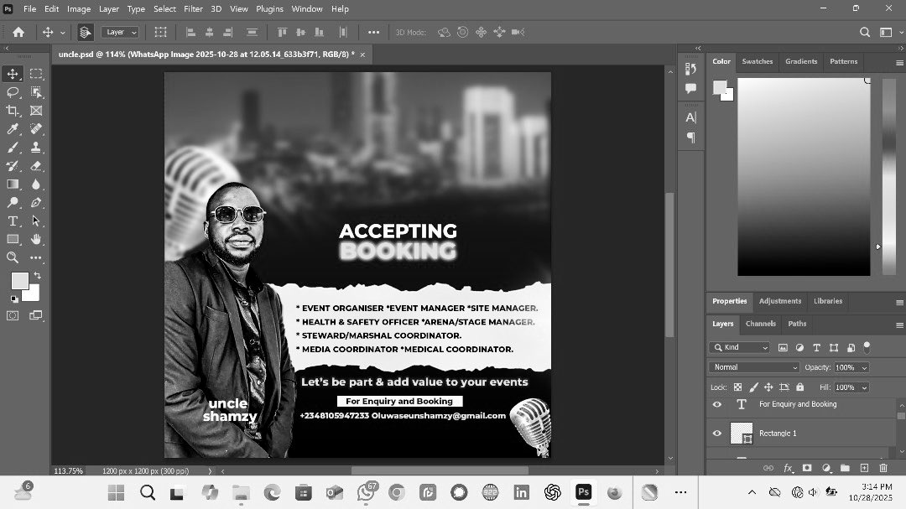This screenshot has height=509, width=906.
Task: Switch to the Channels tab
Action: click(761, 324)
